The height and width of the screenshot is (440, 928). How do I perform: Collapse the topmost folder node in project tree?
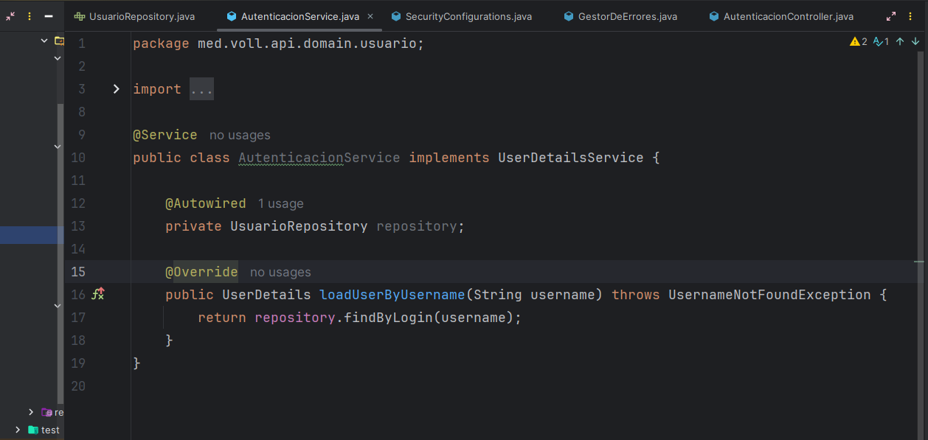click(x=44, y=41)
